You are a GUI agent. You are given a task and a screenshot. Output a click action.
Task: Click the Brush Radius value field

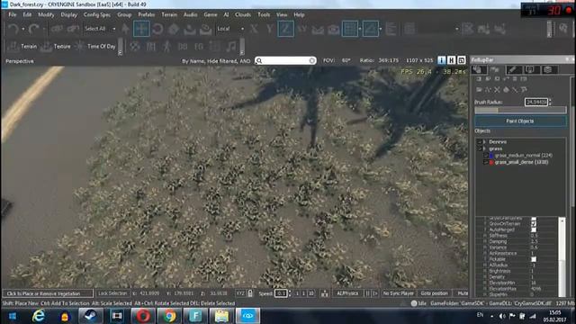[536, 102]
